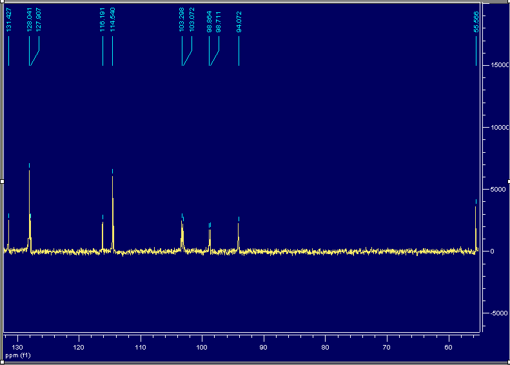The height and width of the screenshot is (365, 510).
Task: Click the spectrum peak at 94 ppm
Action: coord(239,237)
